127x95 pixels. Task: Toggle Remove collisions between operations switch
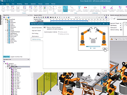coord(45,27)
